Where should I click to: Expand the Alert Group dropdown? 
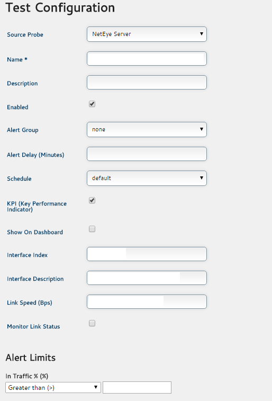147,129
